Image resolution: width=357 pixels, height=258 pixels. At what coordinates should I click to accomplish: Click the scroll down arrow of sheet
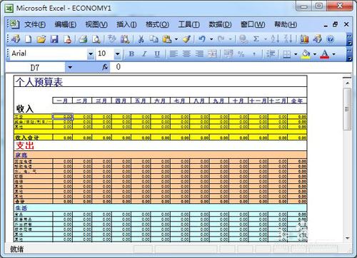point(348,238)
